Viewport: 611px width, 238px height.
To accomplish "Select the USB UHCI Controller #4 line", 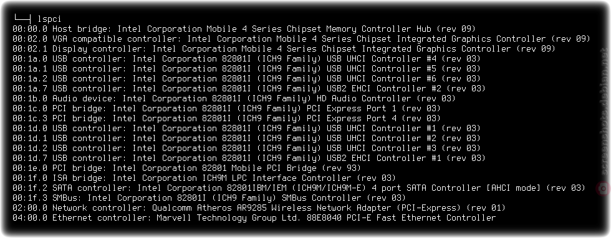I will click(x=246, y=58).
